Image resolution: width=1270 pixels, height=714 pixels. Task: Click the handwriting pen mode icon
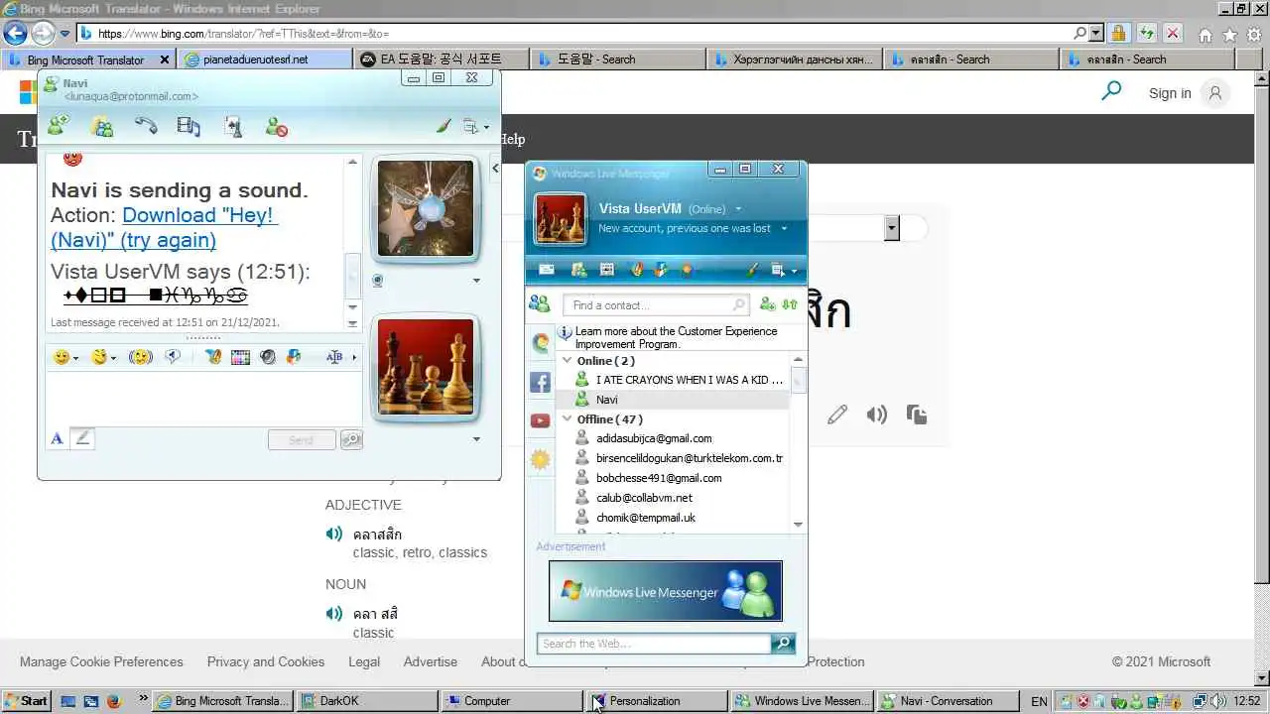pos(82,438)
